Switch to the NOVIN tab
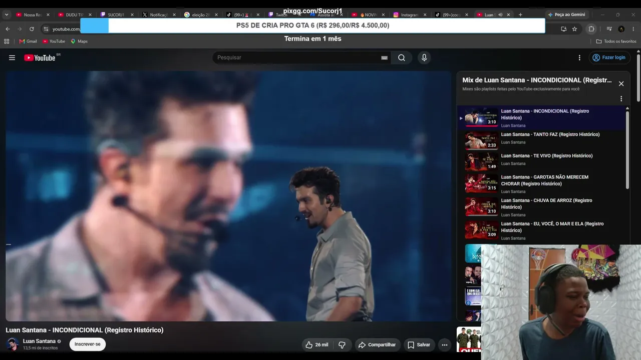This screenshot has width=641, height=360. click(x=367, y=15)
